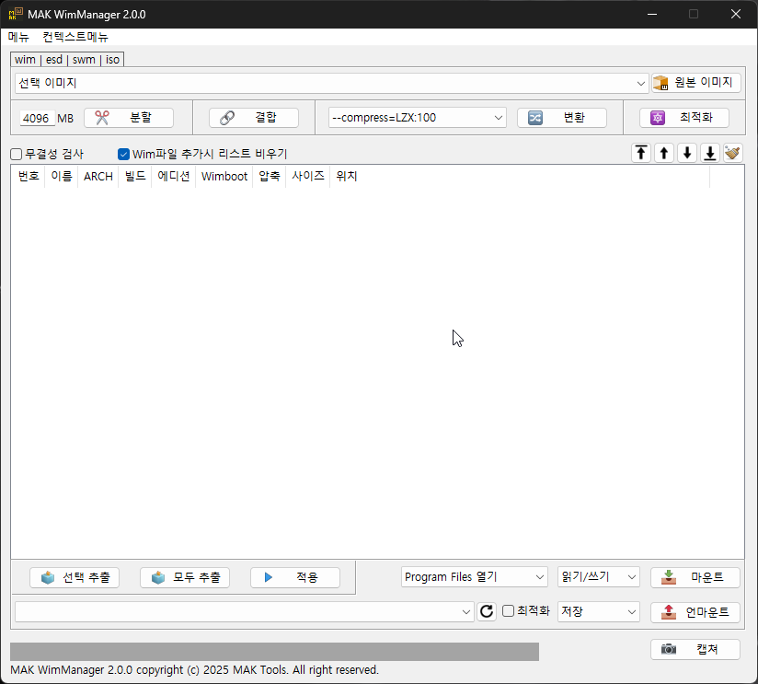The width and height of the screenshot is (758, 684).
Task: Expand the --compress=LZX:100 dropdown
Action: [x=418, y=118]
